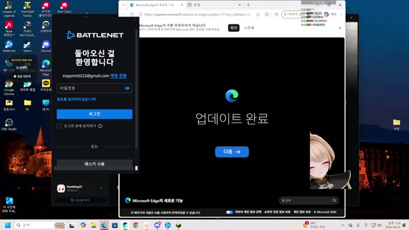409x230 pixels.
Task: Click the 웹 검색 field in Edge footer
Action: (309, 200)
